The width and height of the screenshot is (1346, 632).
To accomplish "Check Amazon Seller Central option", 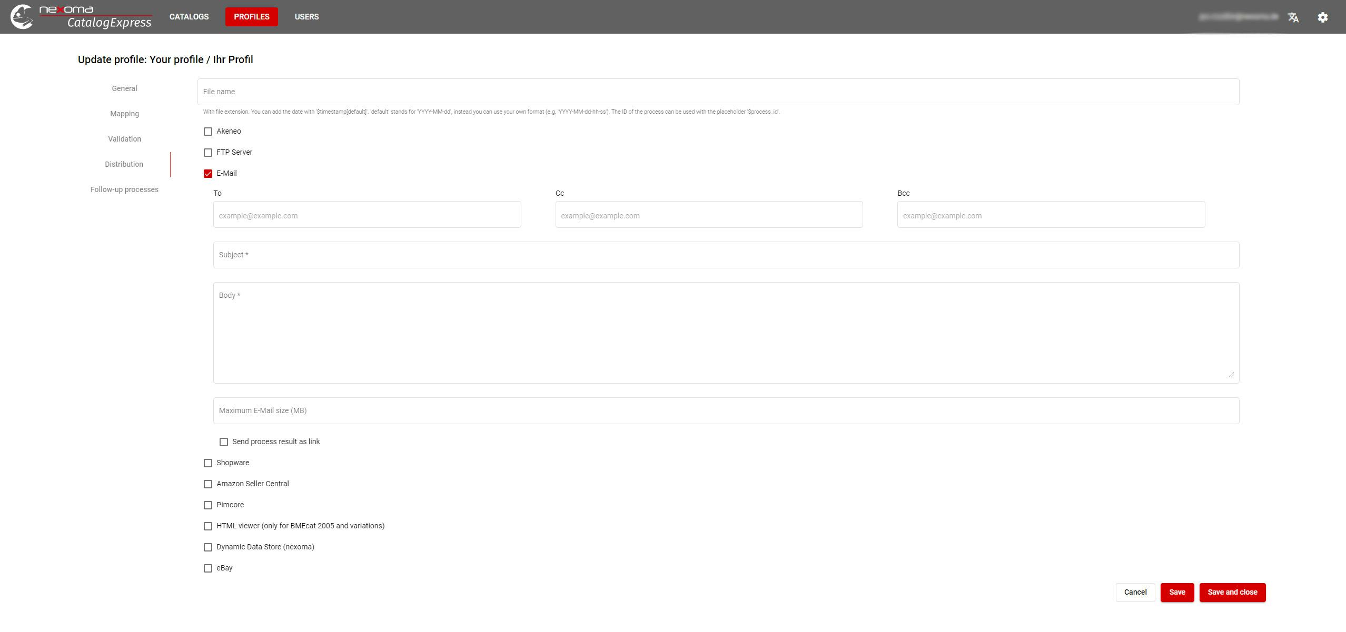I will coord(208,484).
